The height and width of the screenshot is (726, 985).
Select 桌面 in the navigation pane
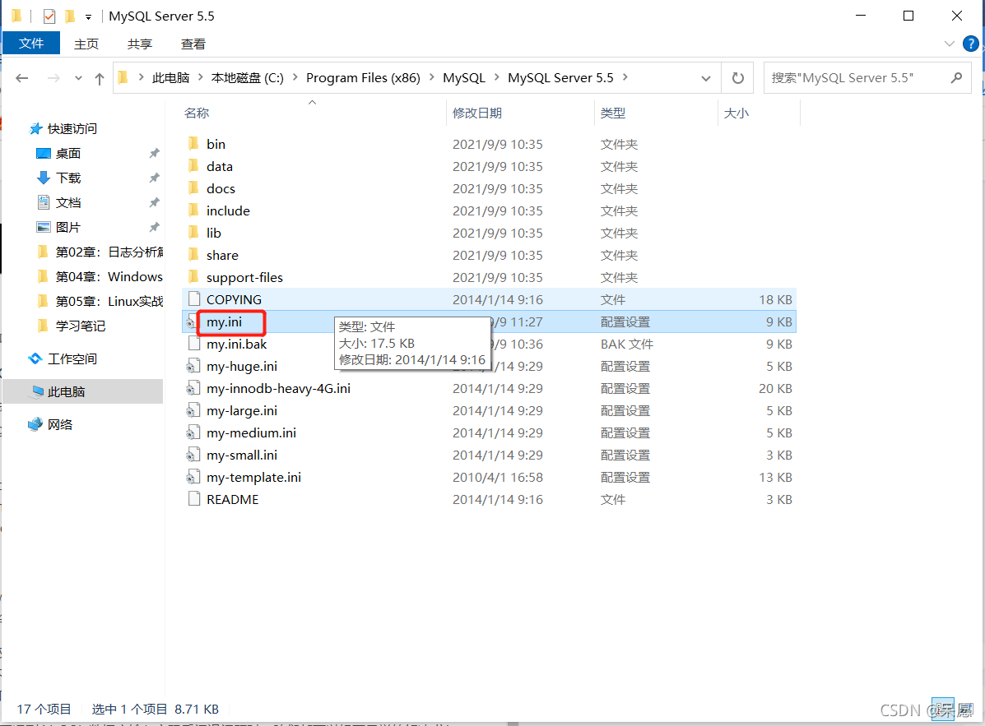pyautogui.click(x=67, y=153)
